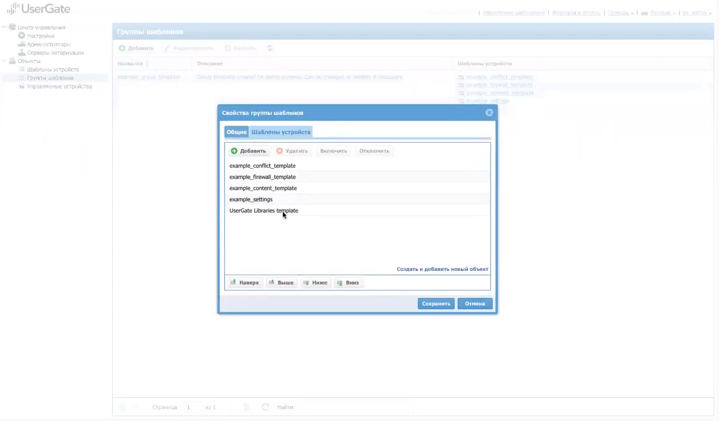The width and height of the screenshot is (719, 421).
Task: Click the move-down icon beside Ниже
Action: [x=306, y=283]
